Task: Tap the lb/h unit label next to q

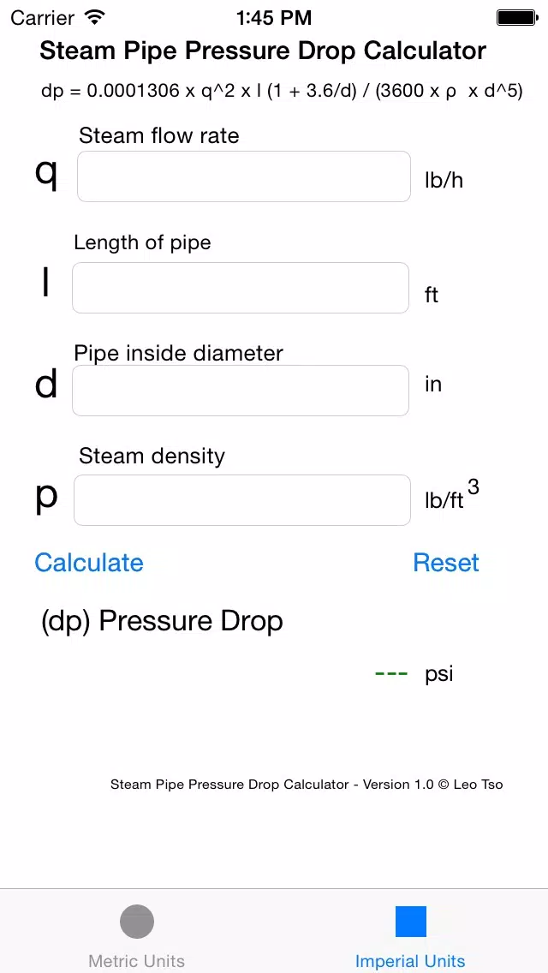Action: coord(443,180)
